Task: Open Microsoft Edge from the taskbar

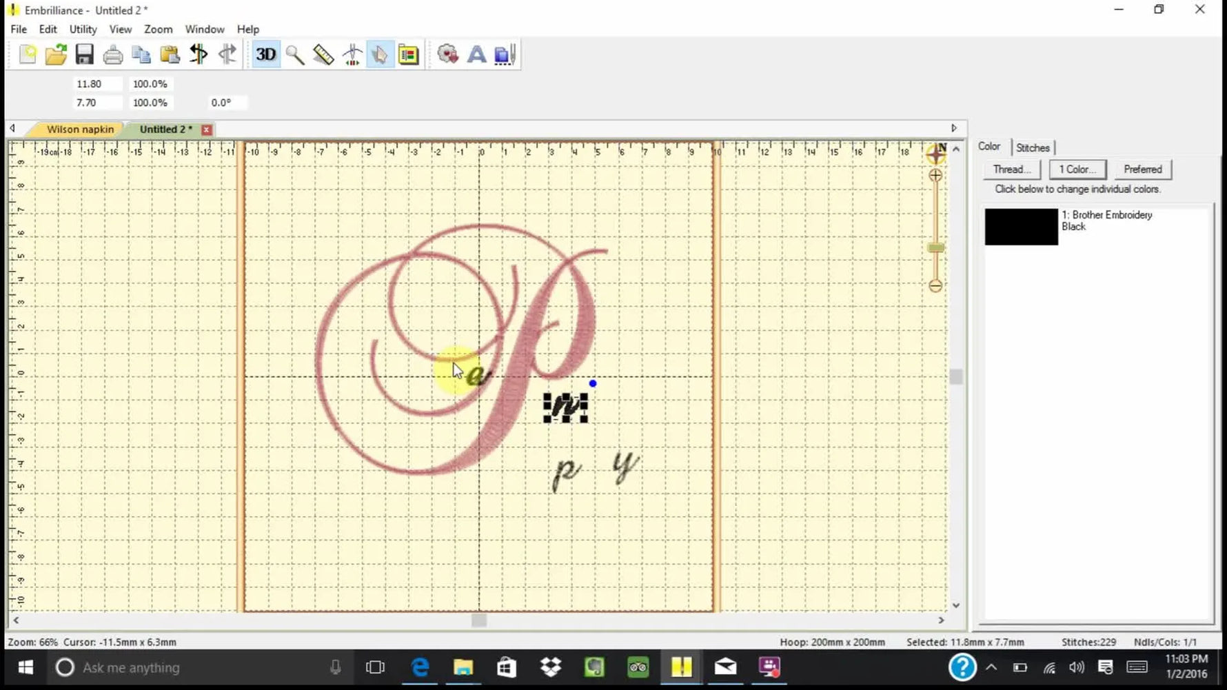Action: (x=420, y=667)
